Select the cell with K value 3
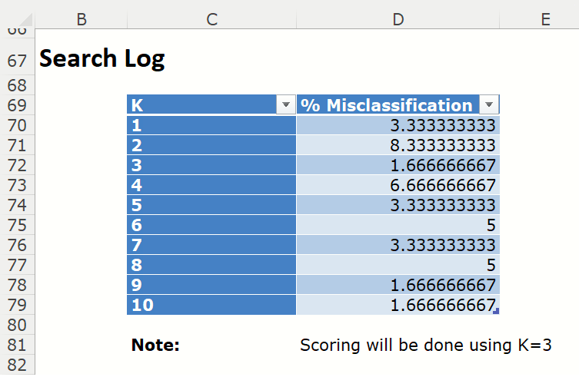This screenshot has width=579, height=377. tap(211, 165)
